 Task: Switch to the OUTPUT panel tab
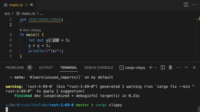tap(46, 68)
